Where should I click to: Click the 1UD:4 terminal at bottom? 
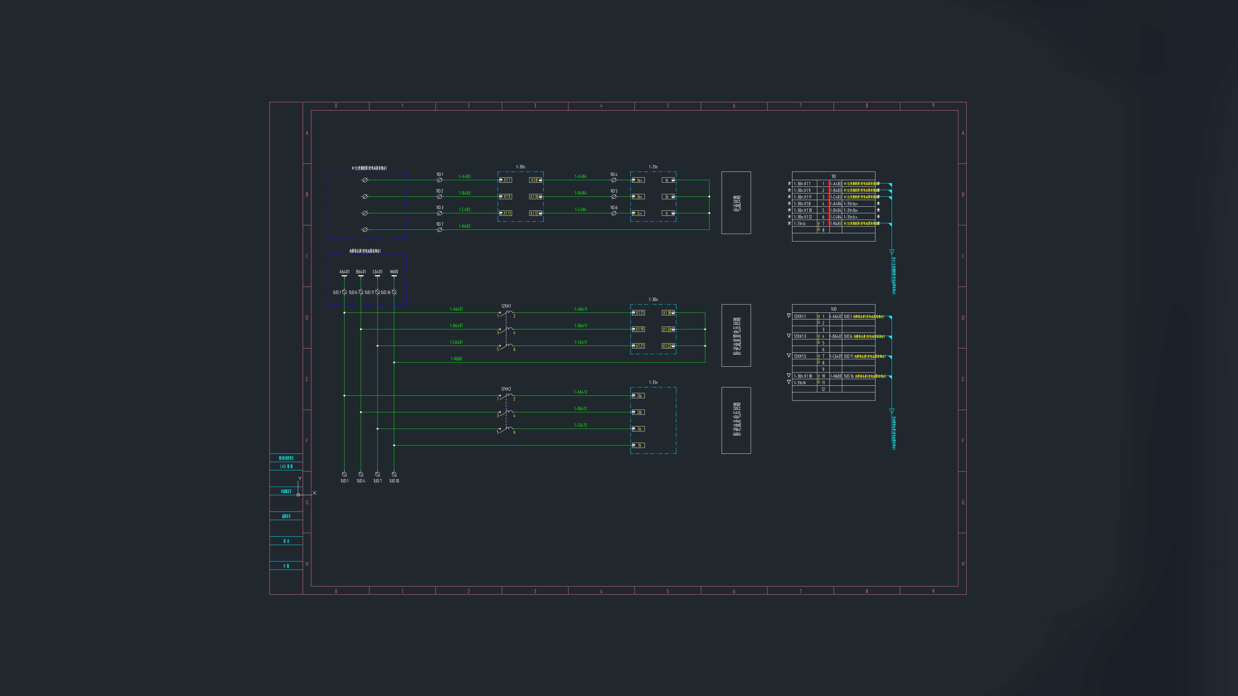coord(361,474)
